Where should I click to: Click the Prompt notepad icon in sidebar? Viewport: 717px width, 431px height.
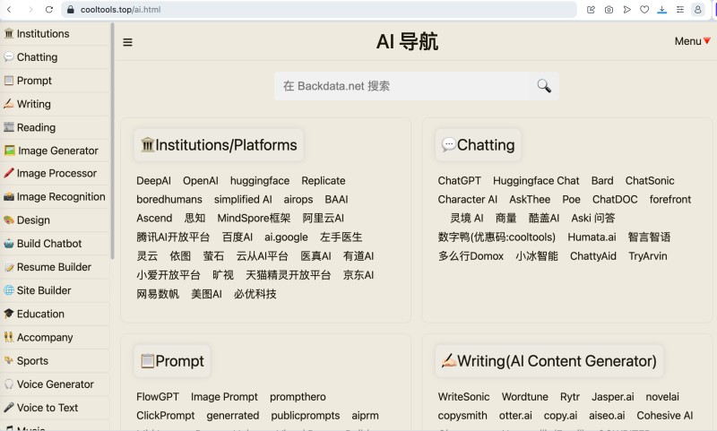click(x=9, y=81)
